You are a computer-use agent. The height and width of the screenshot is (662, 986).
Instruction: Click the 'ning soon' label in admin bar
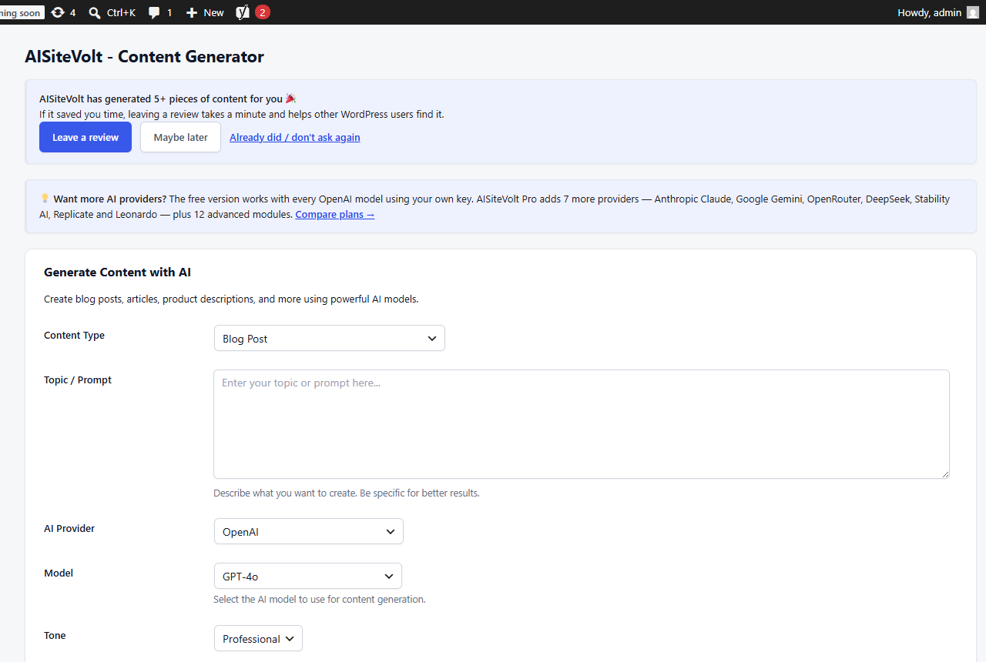tap(22, 13)
